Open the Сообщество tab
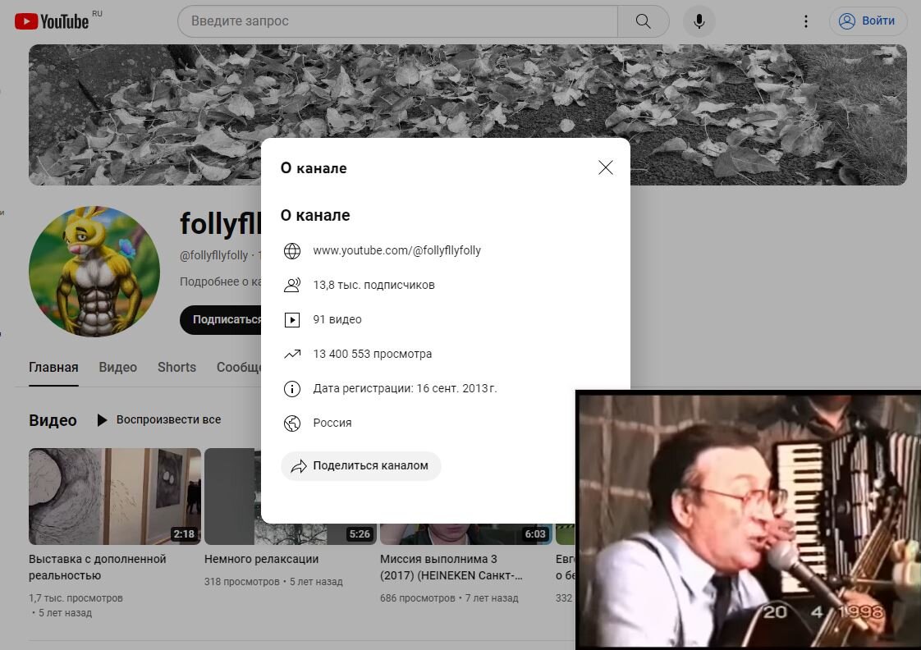 click(x=239, y=368)
